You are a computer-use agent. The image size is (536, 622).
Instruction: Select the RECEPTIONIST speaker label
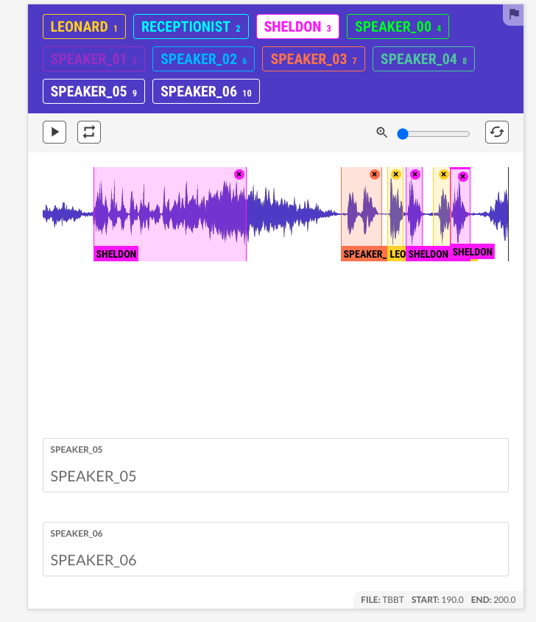tap(191, 26)
